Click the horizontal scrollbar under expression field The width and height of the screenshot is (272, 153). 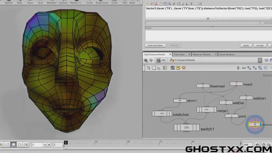coord(208,19)
